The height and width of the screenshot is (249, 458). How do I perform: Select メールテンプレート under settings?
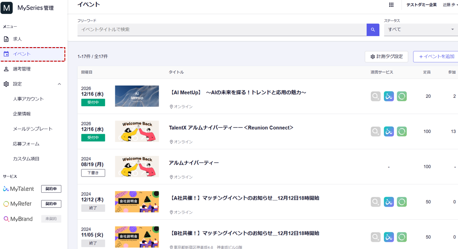pyautogui.click(x=32, y=129)
